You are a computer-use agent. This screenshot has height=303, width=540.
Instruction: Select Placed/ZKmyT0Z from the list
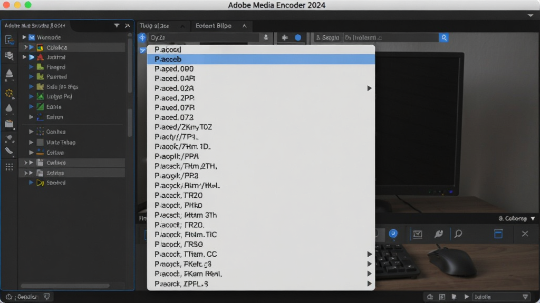click(x=261, y=127)
